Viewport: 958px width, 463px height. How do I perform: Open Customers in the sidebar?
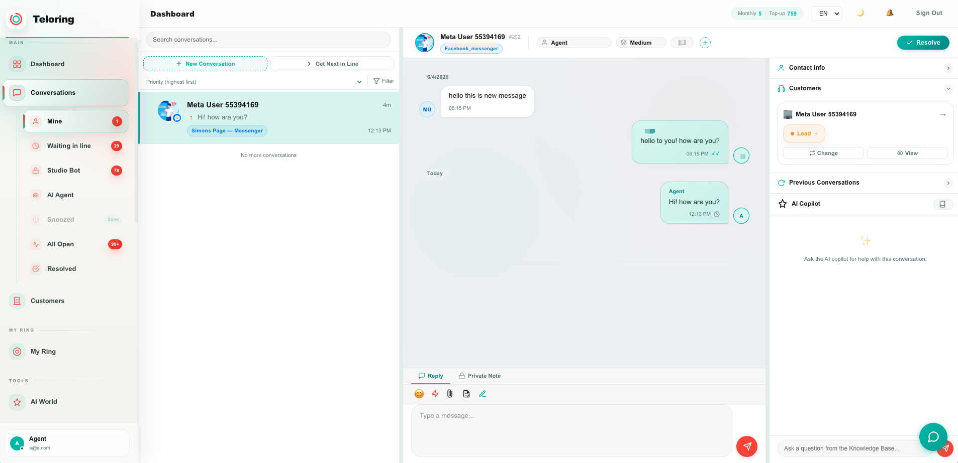click(66, 301)
